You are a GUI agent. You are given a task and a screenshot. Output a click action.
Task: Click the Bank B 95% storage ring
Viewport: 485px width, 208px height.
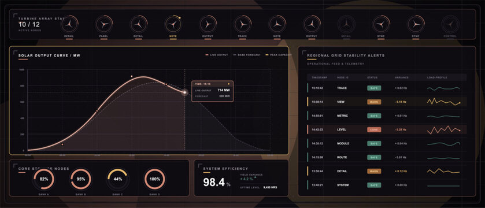[x=81, y=179]
